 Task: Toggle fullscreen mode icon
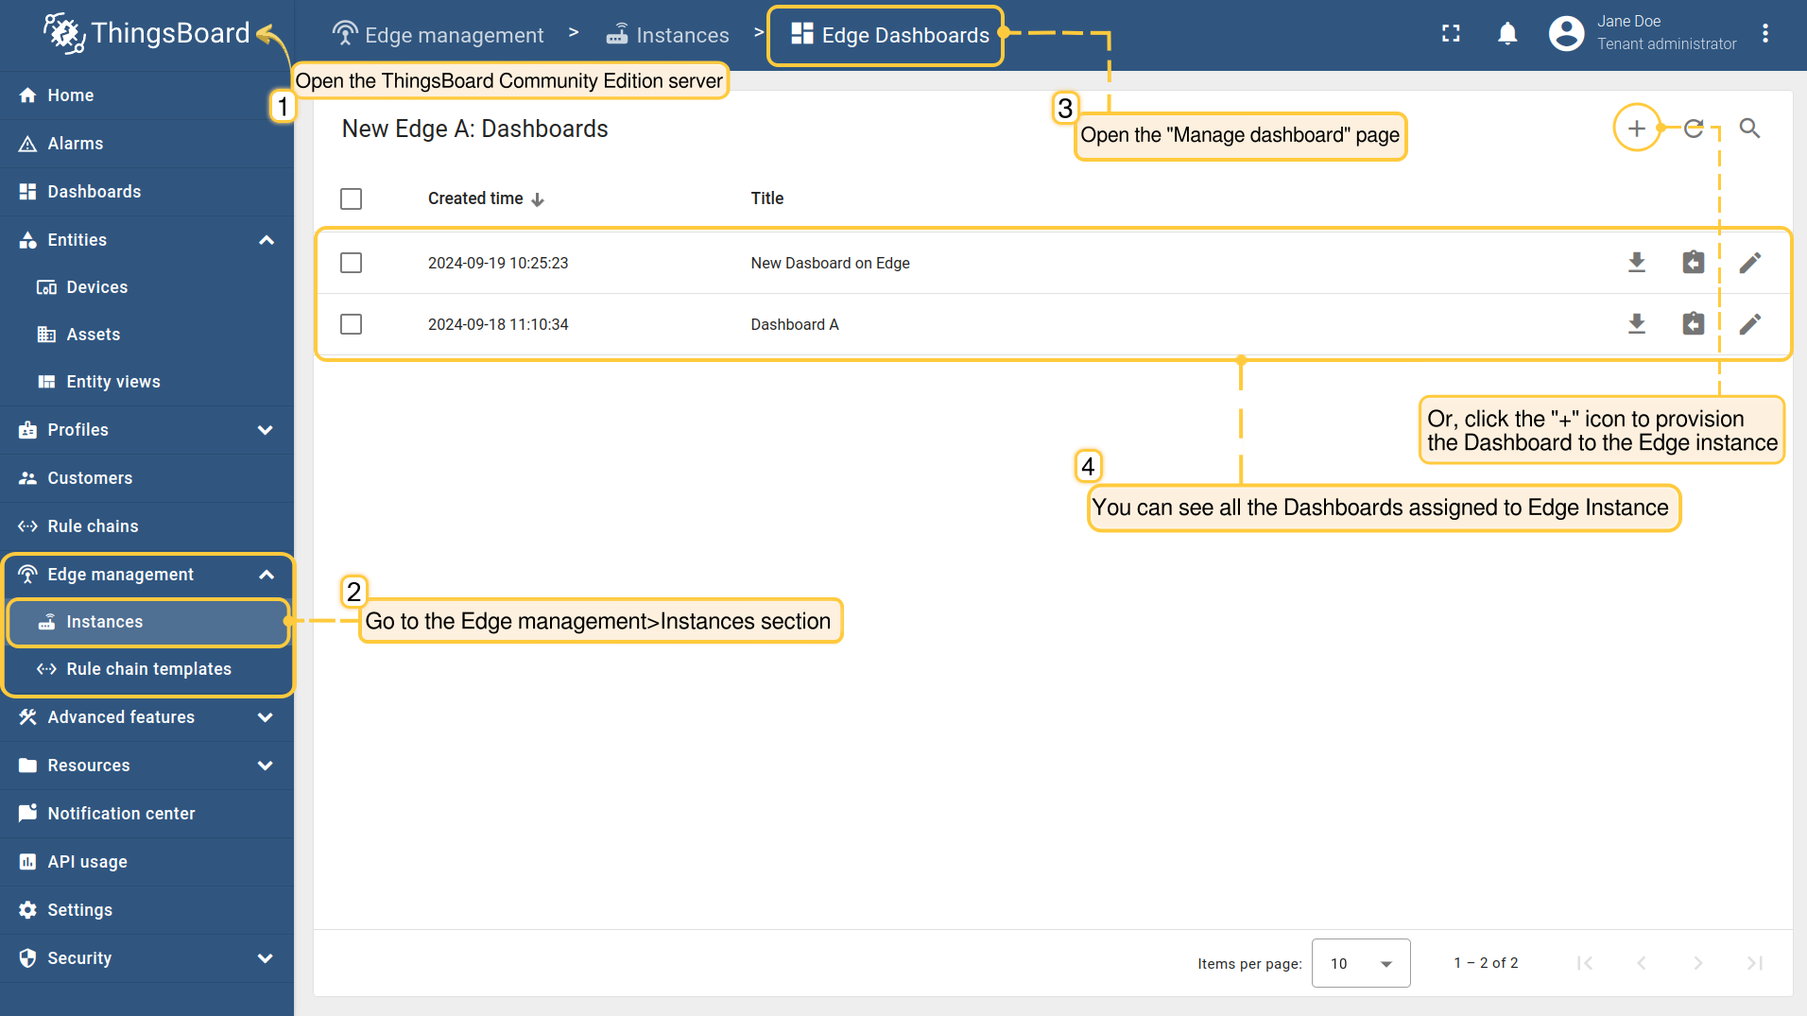pos(1451,34)
